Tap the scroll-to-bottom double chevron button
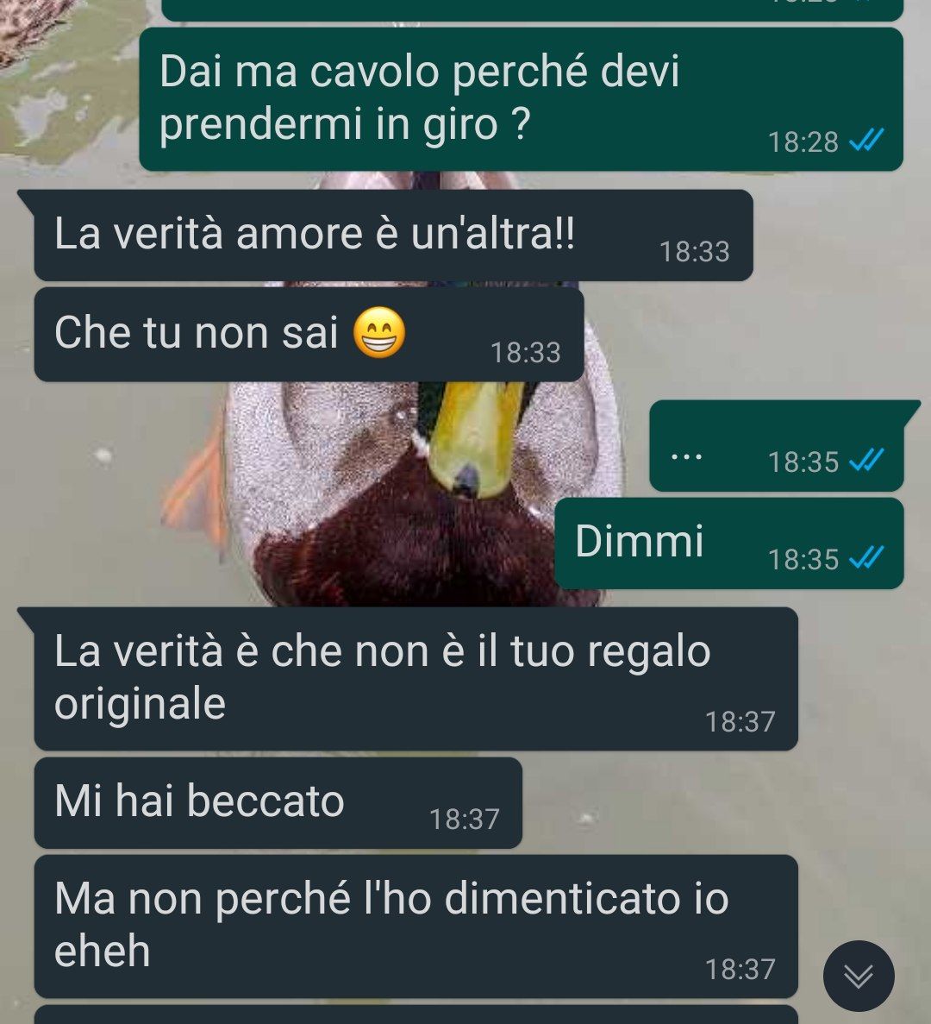 point(858,976)
